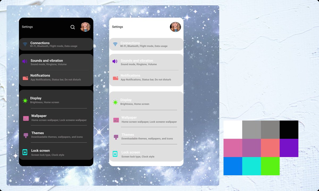The image size is (319, 191).
Task: Pick the blue palette swatch
Action: point(233,166)
